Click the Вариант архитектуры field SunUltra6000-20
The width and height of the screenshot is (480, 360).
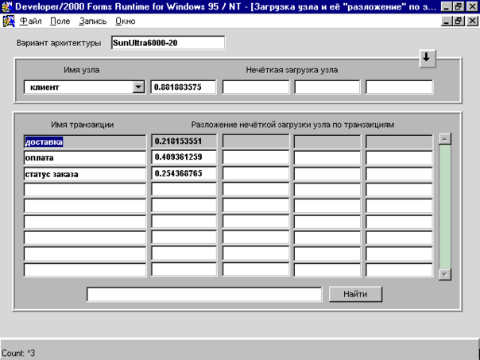[x=168, y=43]
